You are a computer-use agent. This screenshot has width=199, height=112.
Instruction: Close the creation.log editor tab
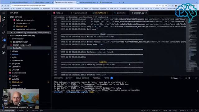146,13
